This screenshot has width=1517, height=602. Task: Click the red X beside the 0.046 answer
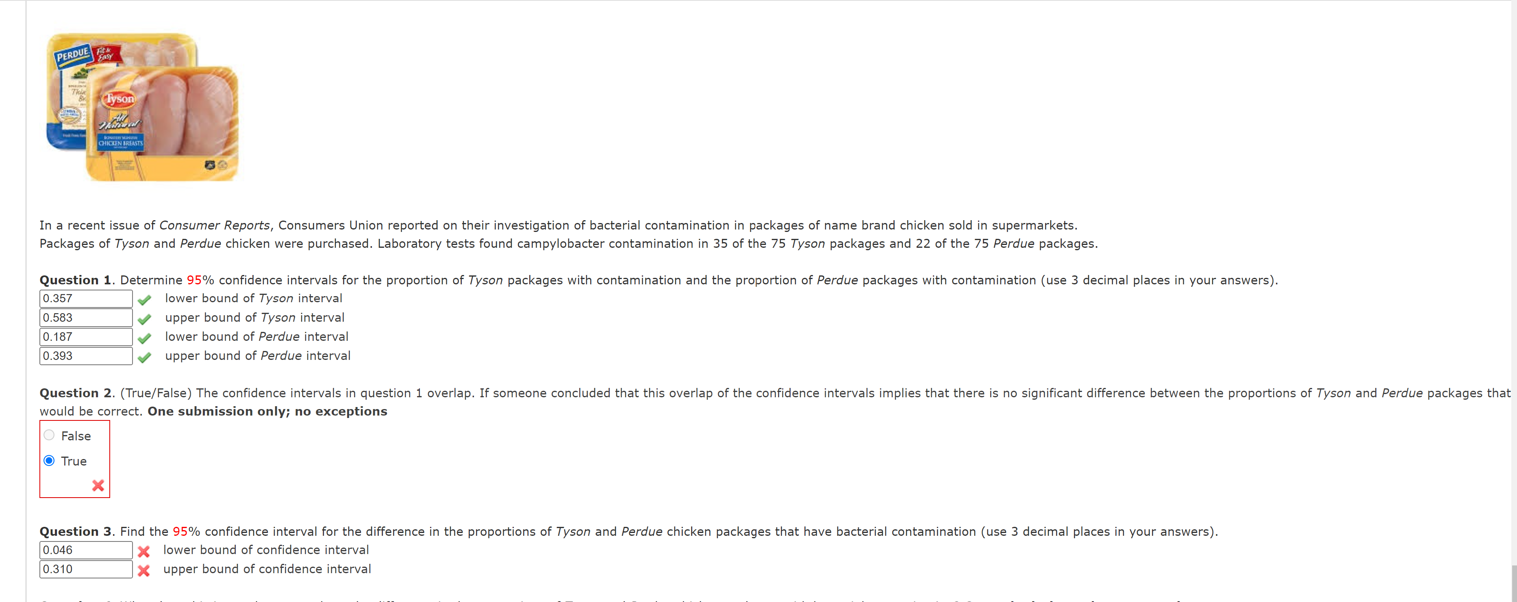pos(143,551)
